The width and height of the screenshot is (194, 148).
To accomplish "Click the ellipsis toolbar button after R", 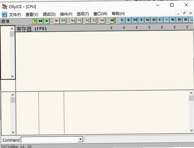I will coord(191,20).
